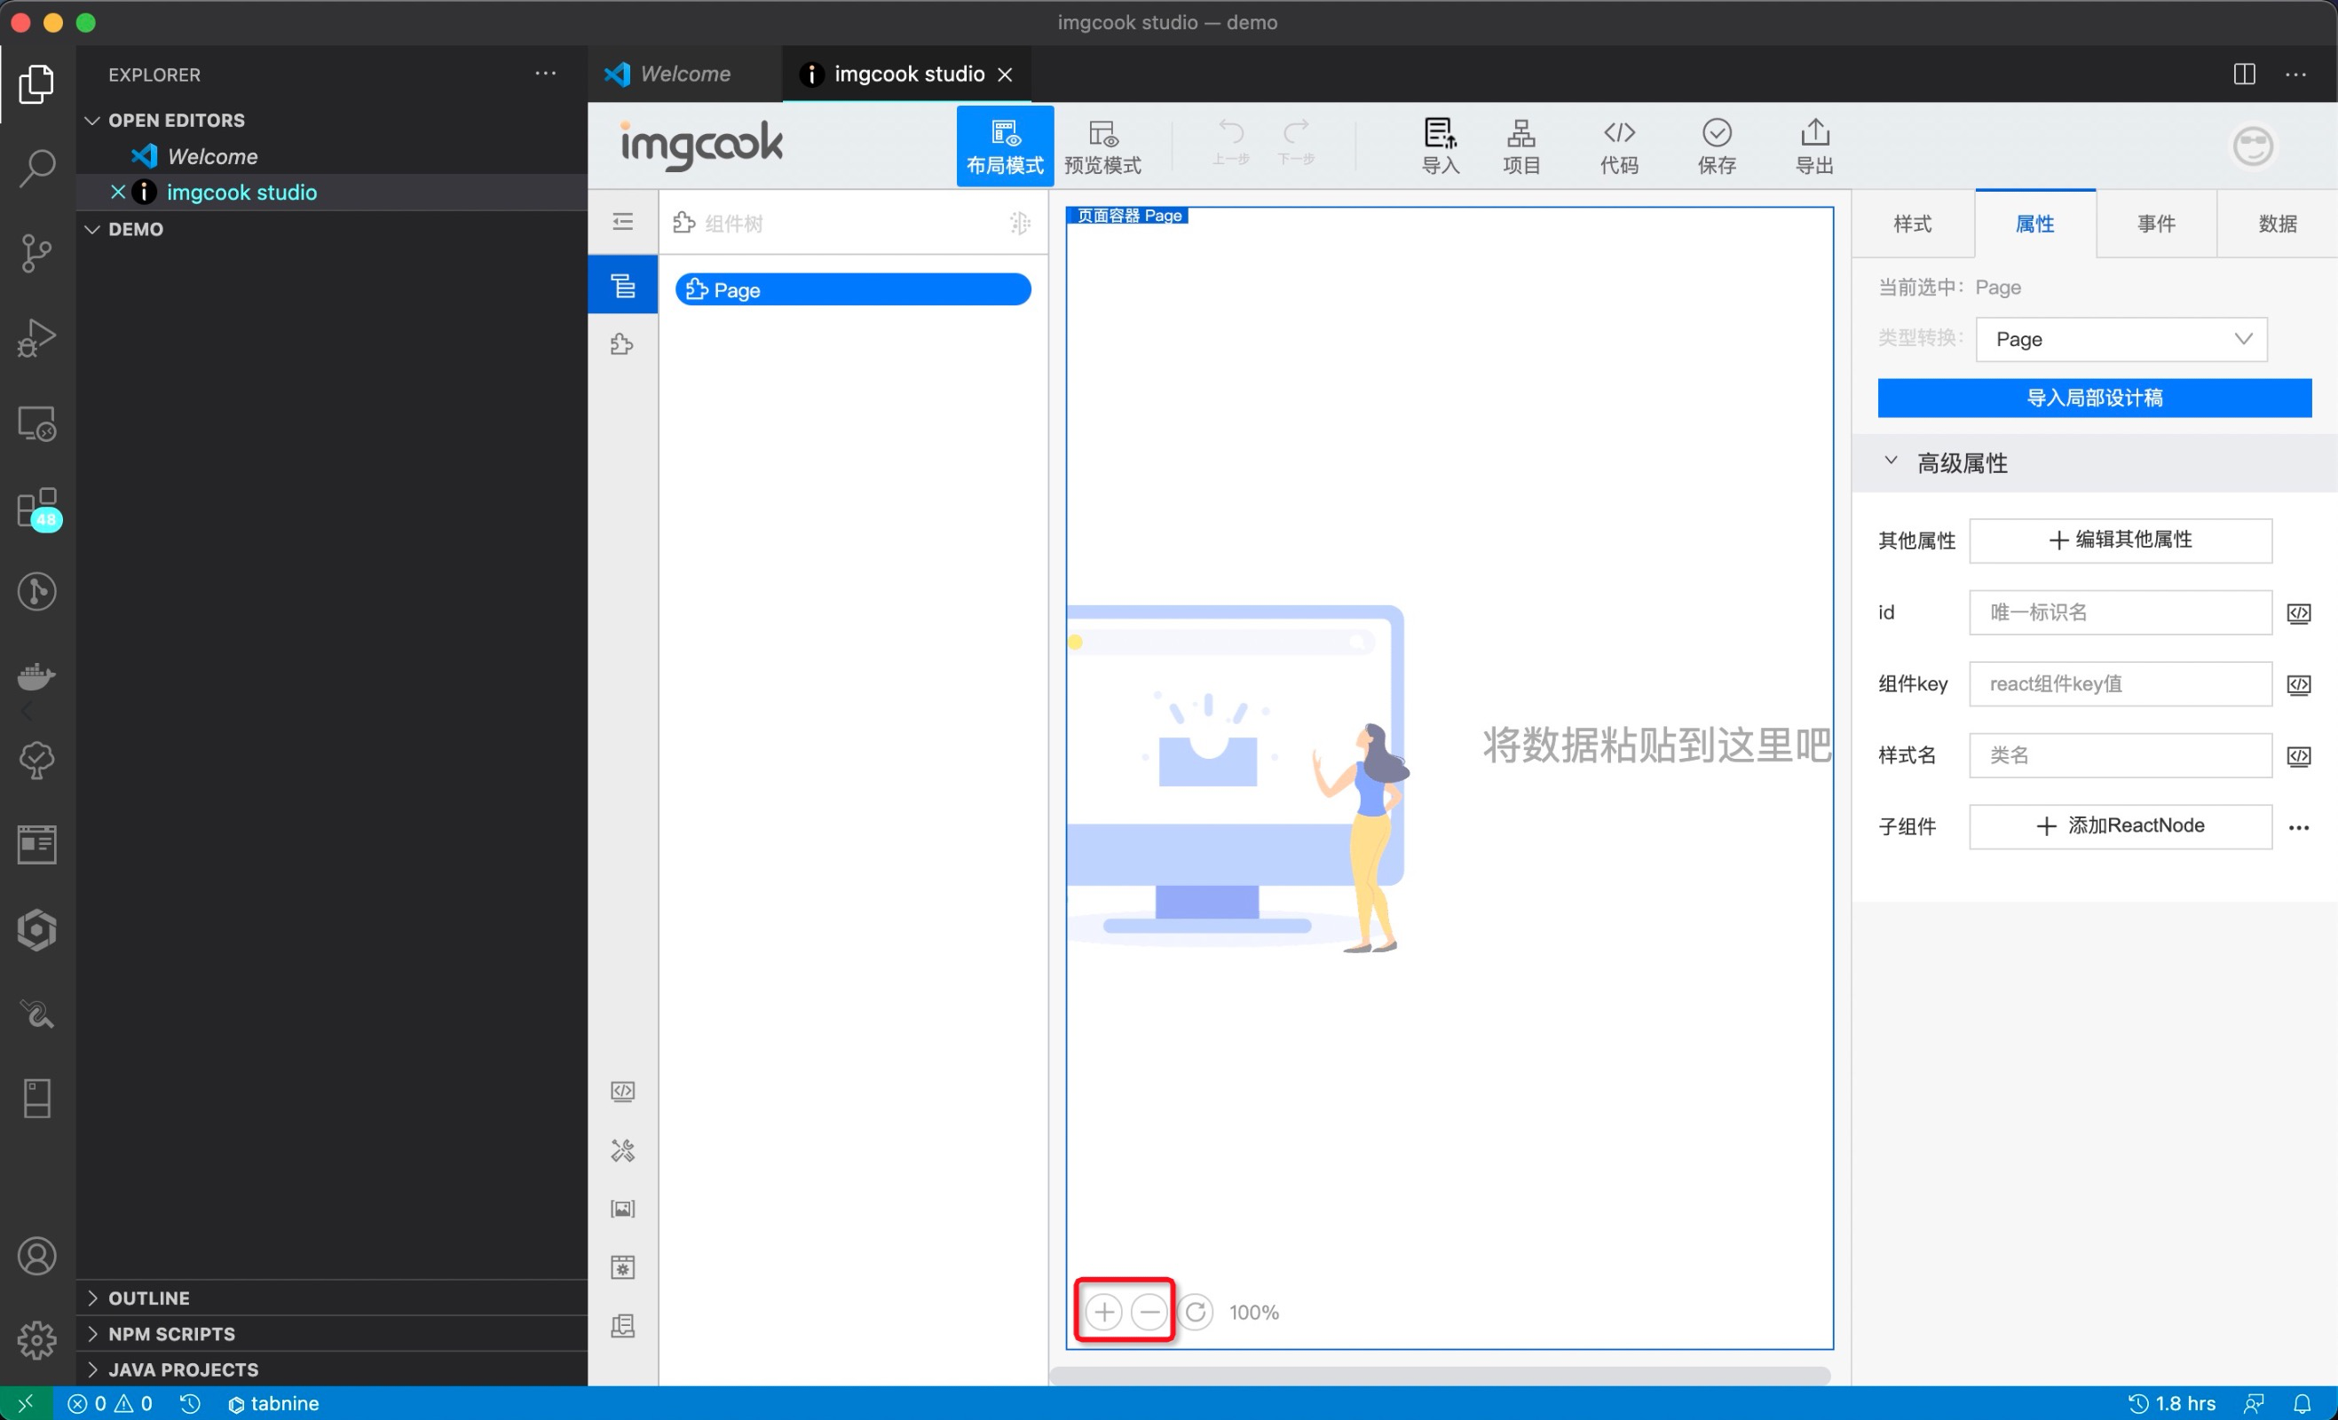
Task: Click the 导入 import toolbar button
Action: click(1441, 146)
